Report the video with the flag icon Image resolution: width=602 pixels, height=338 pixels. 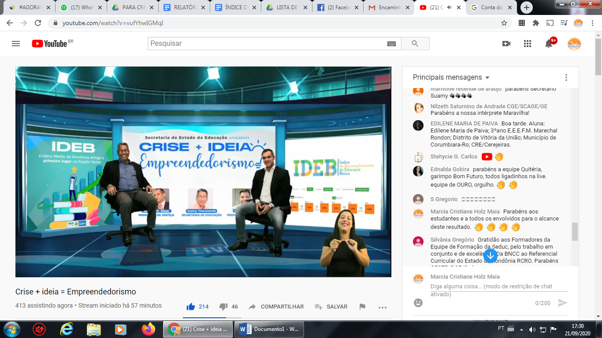pos(362,307)
